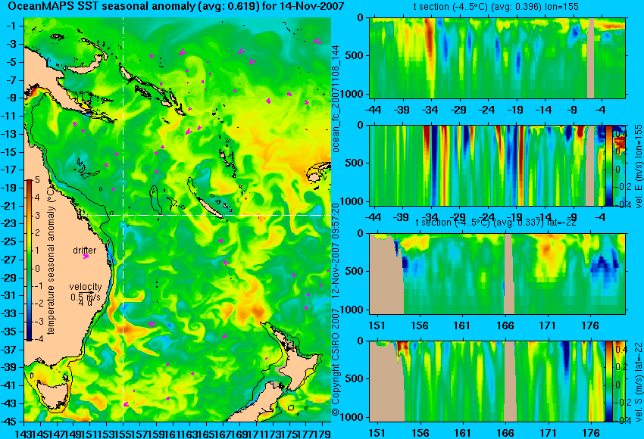Select the 'velocity' legend label

pos(86,287)
